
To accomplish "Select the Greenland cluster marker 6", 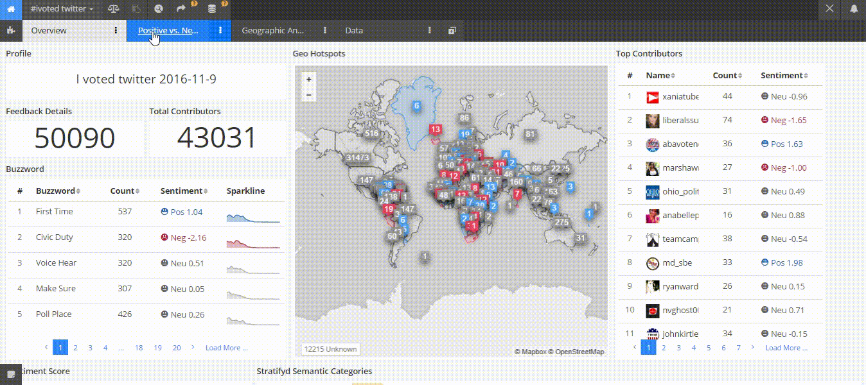I will (x=416, y=106).
